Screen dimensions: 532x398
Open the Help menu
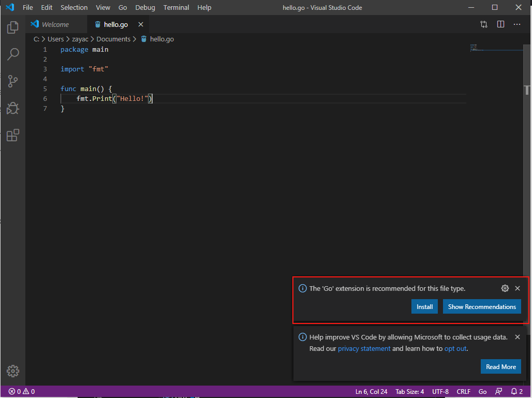204,7
